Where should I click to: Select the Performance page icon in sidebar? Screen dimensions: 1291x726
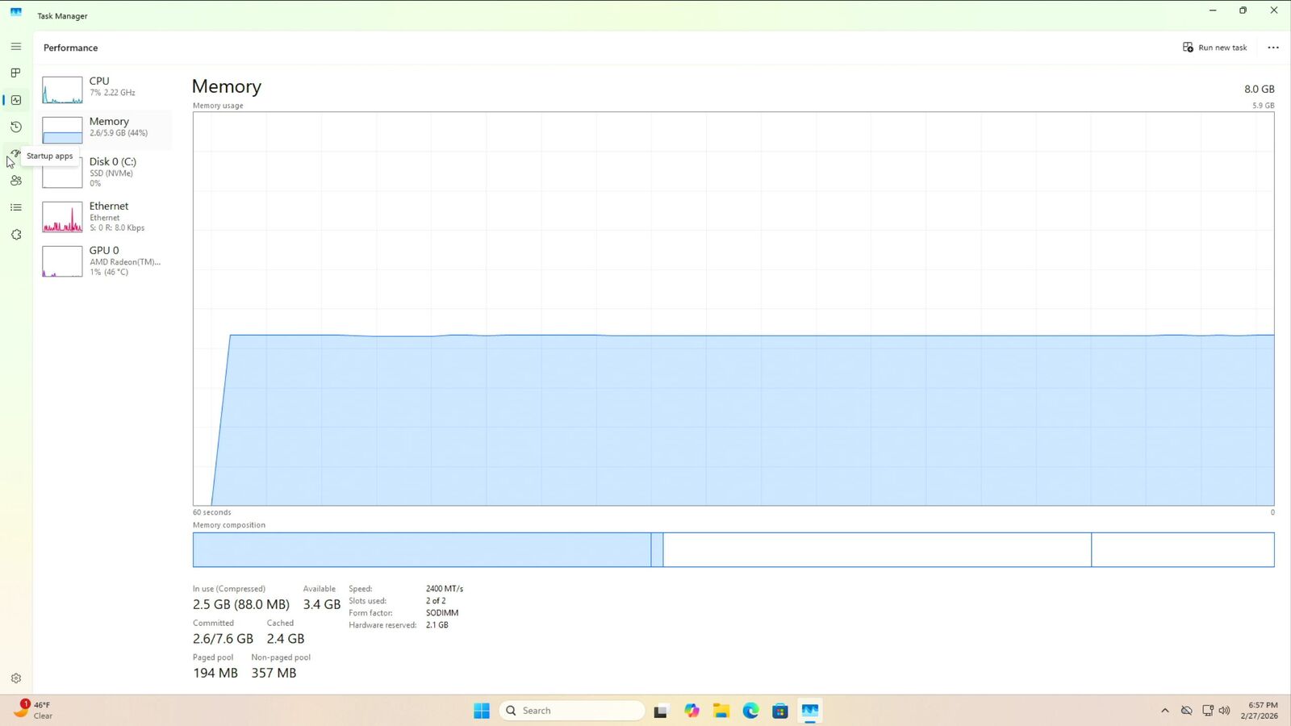15,100
